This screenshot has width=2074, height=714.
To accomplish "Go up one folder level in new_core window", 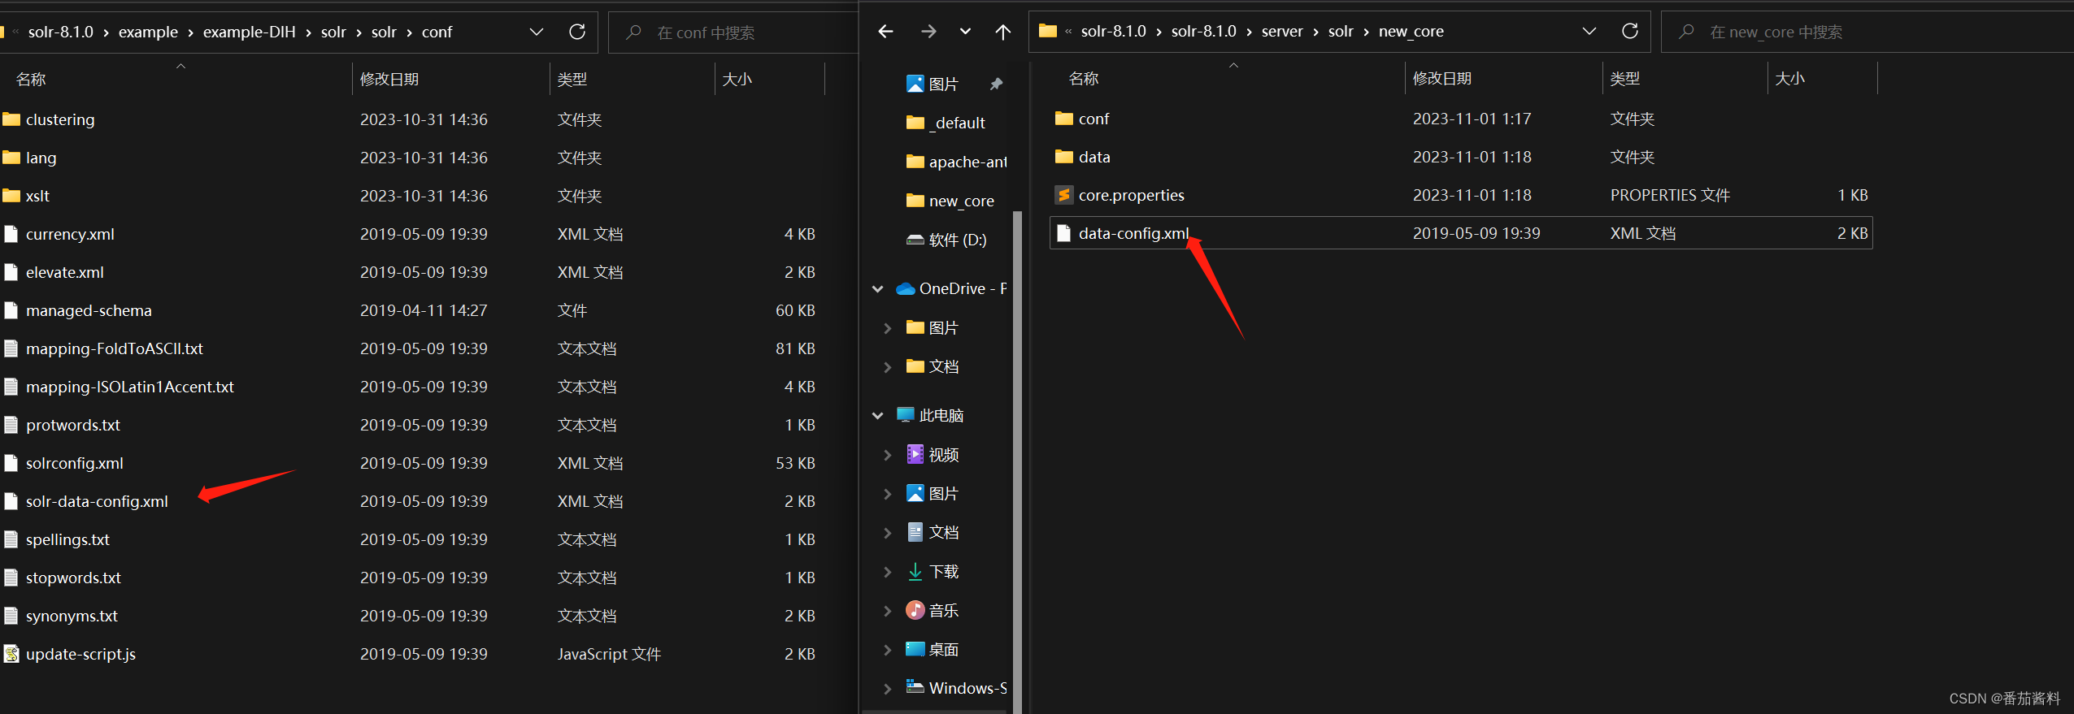I will coord(1002,32).
